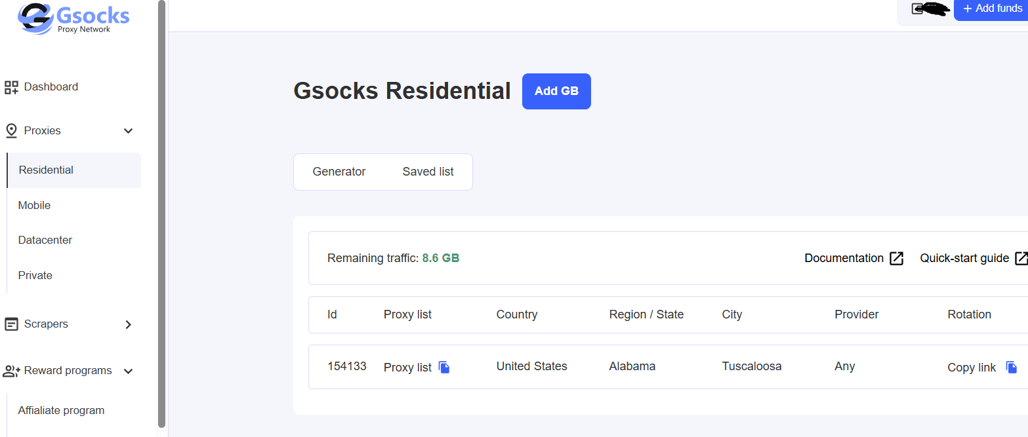Expand the Scrapers menu arrow
This screenshot has width=1028, height=437.
(129, 324)
